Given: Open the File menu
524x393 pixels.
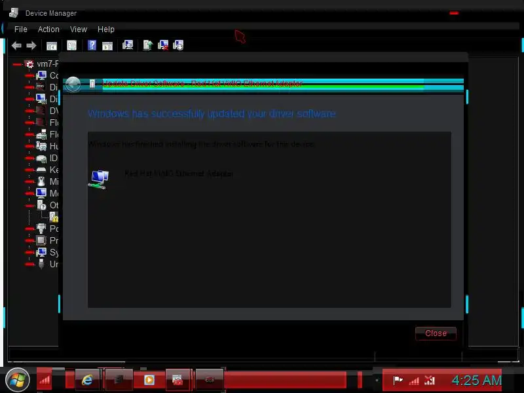Looking at the screenshot, I should point(21,29).
